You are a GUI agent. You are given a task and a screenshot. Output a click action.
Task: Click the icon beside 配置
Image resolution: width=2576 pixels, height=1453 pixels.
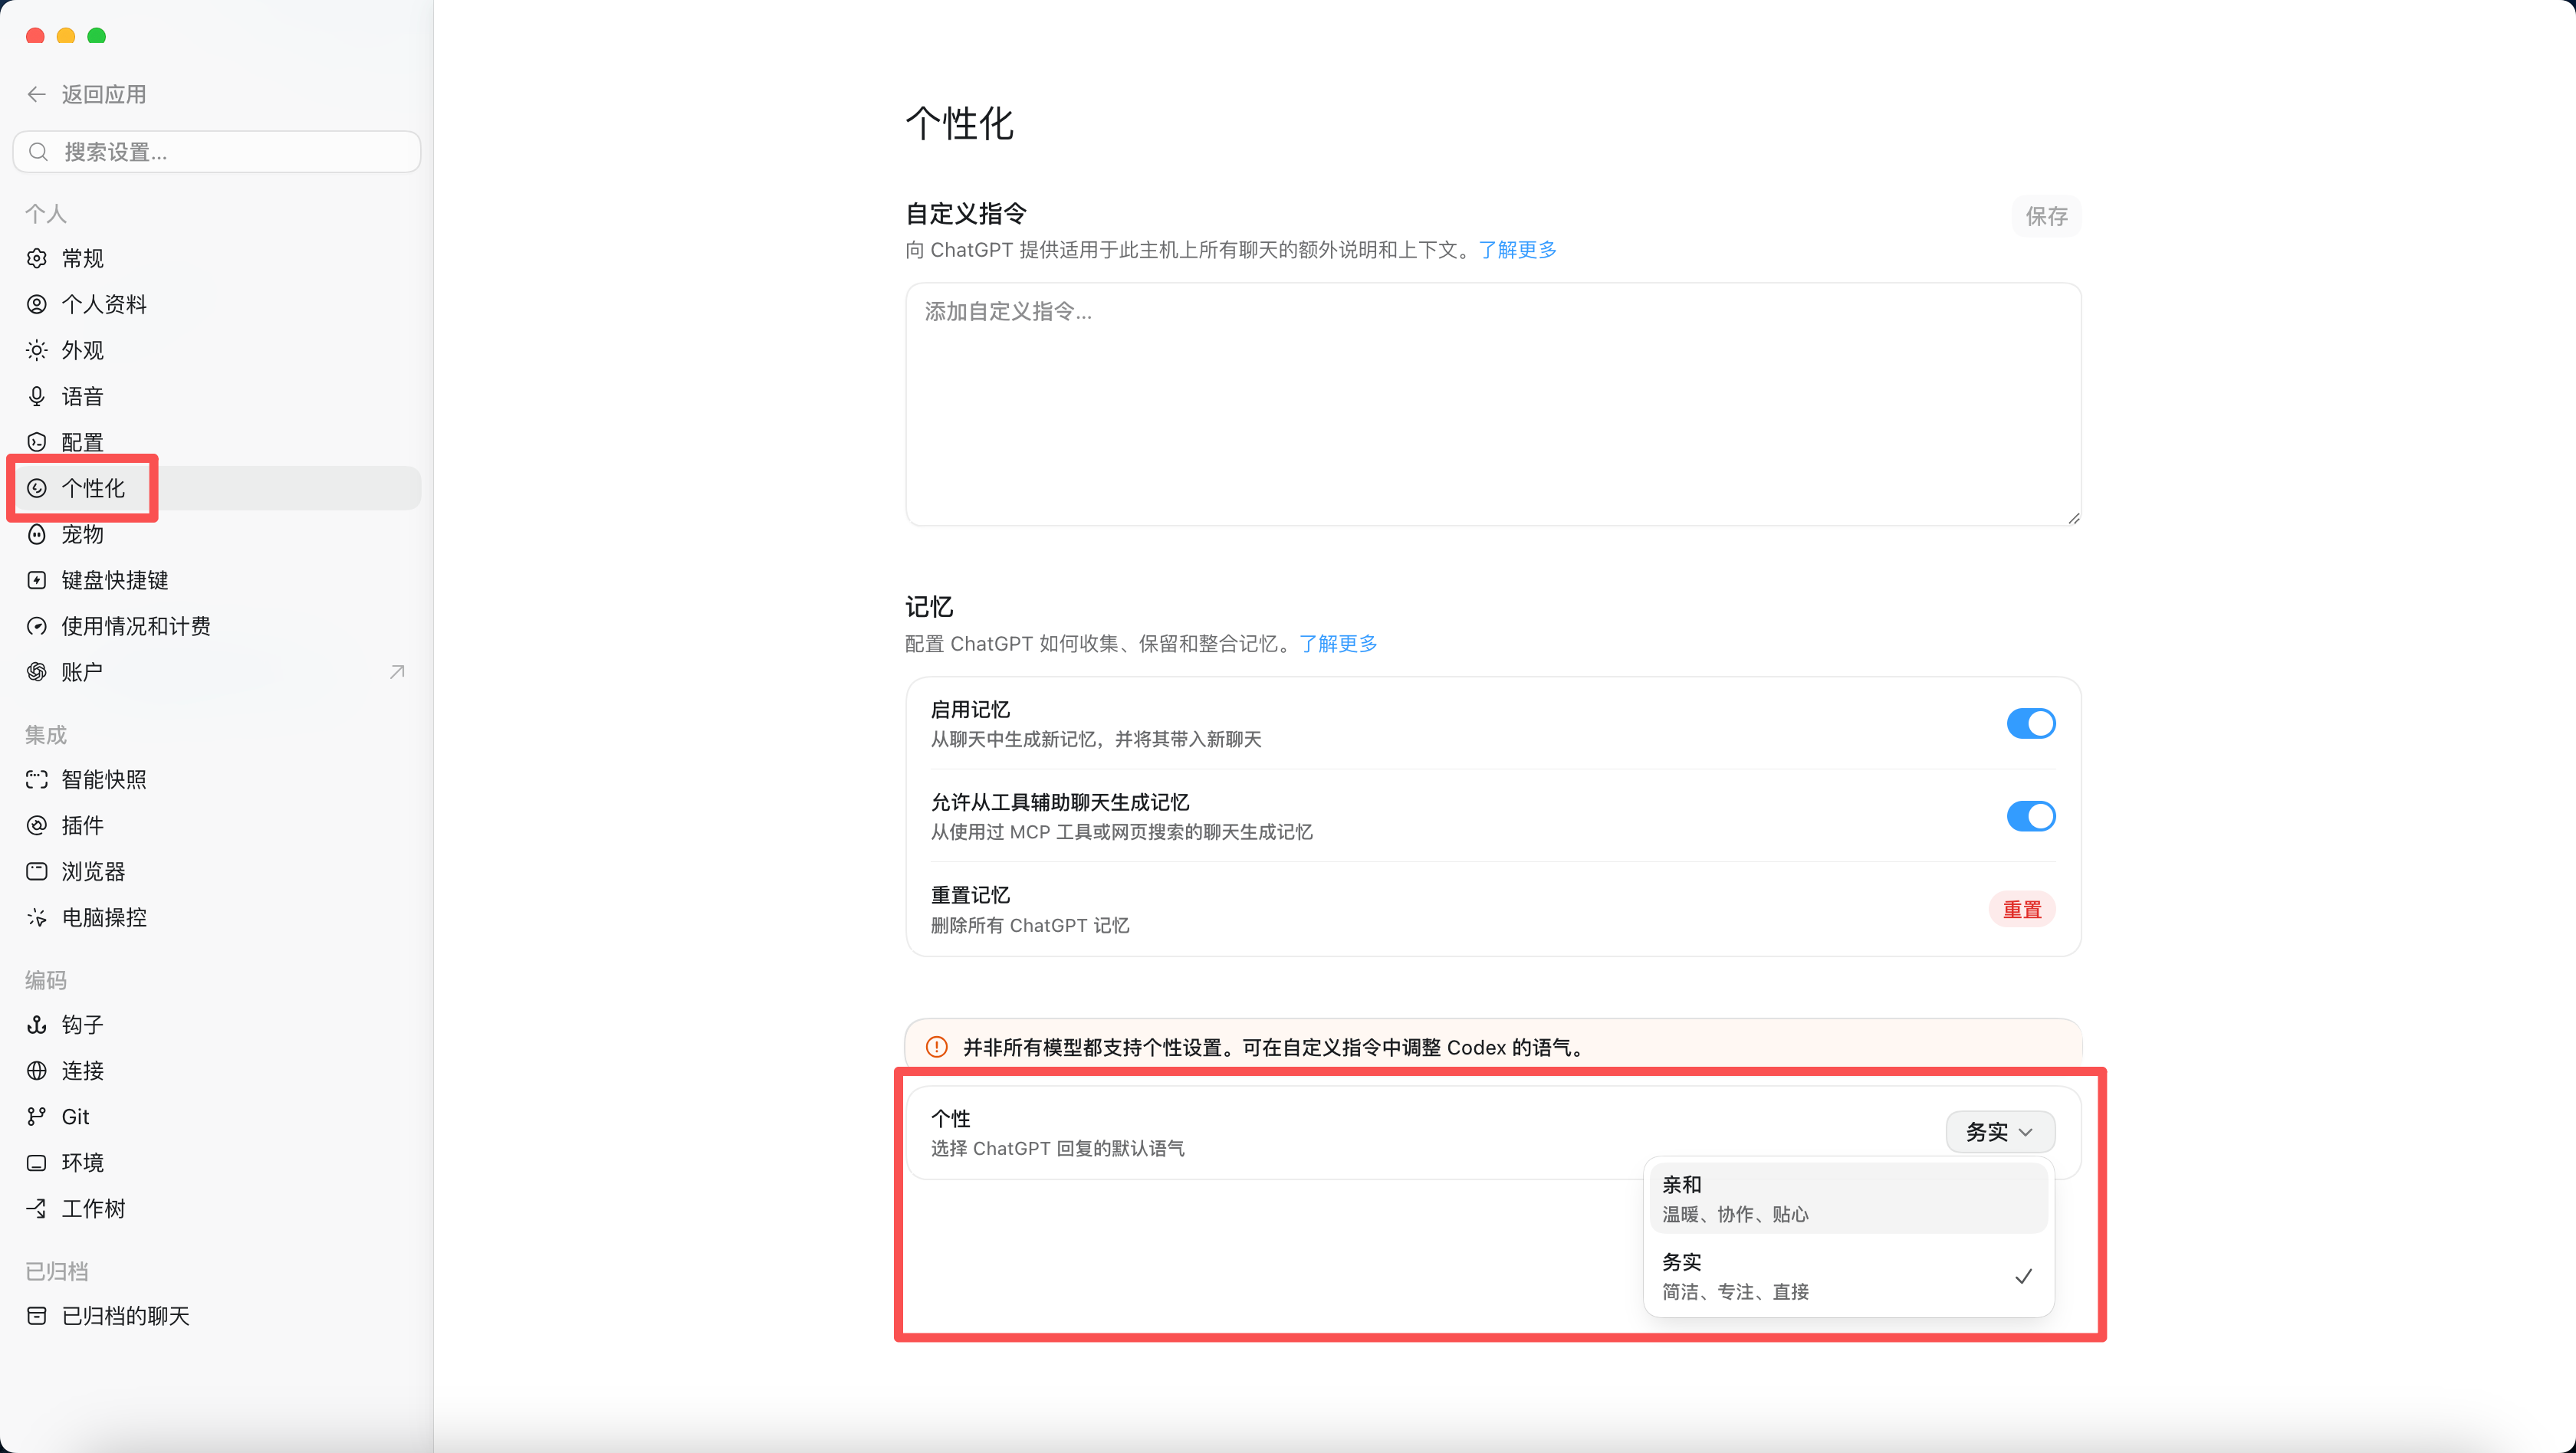pos(37,441)
